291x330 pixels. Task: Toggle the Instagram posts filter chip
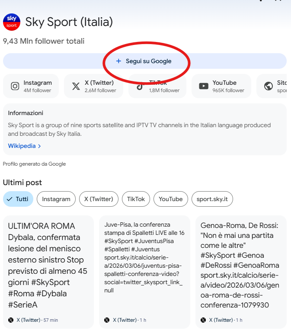point(56,199)
